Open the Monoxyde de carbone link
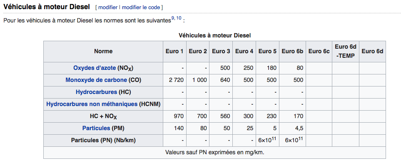Viewport: 401px width, 163px height. [x=96, y=80]
